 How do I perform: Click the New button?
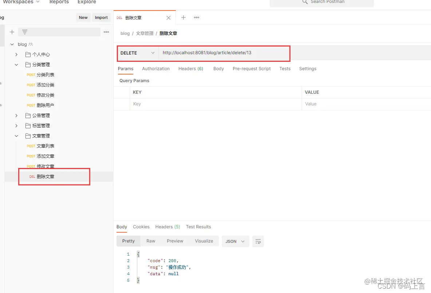click(x=83, y=17)
